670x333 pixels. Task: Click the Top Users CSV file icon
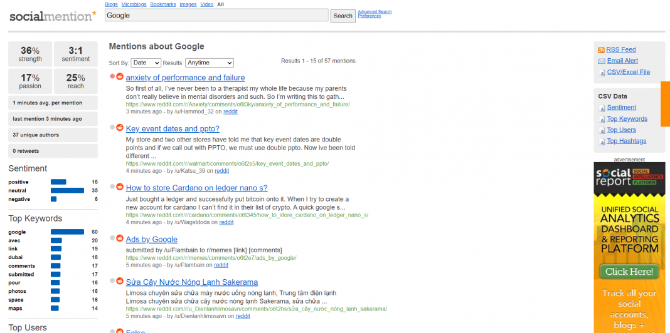[x=602, y=130]
